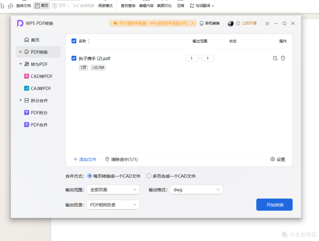Preview 执子携手 (2).pdf file icon
Viewport: 319px width, 241px height.
[x=275, y=58]
